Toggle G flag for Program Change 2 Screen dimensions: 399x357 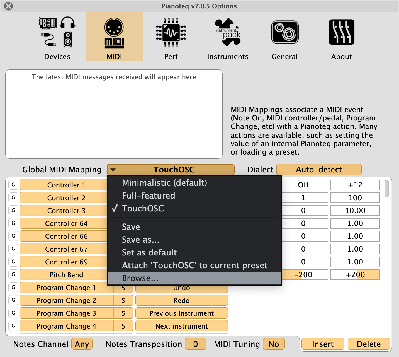click(13, 300)
